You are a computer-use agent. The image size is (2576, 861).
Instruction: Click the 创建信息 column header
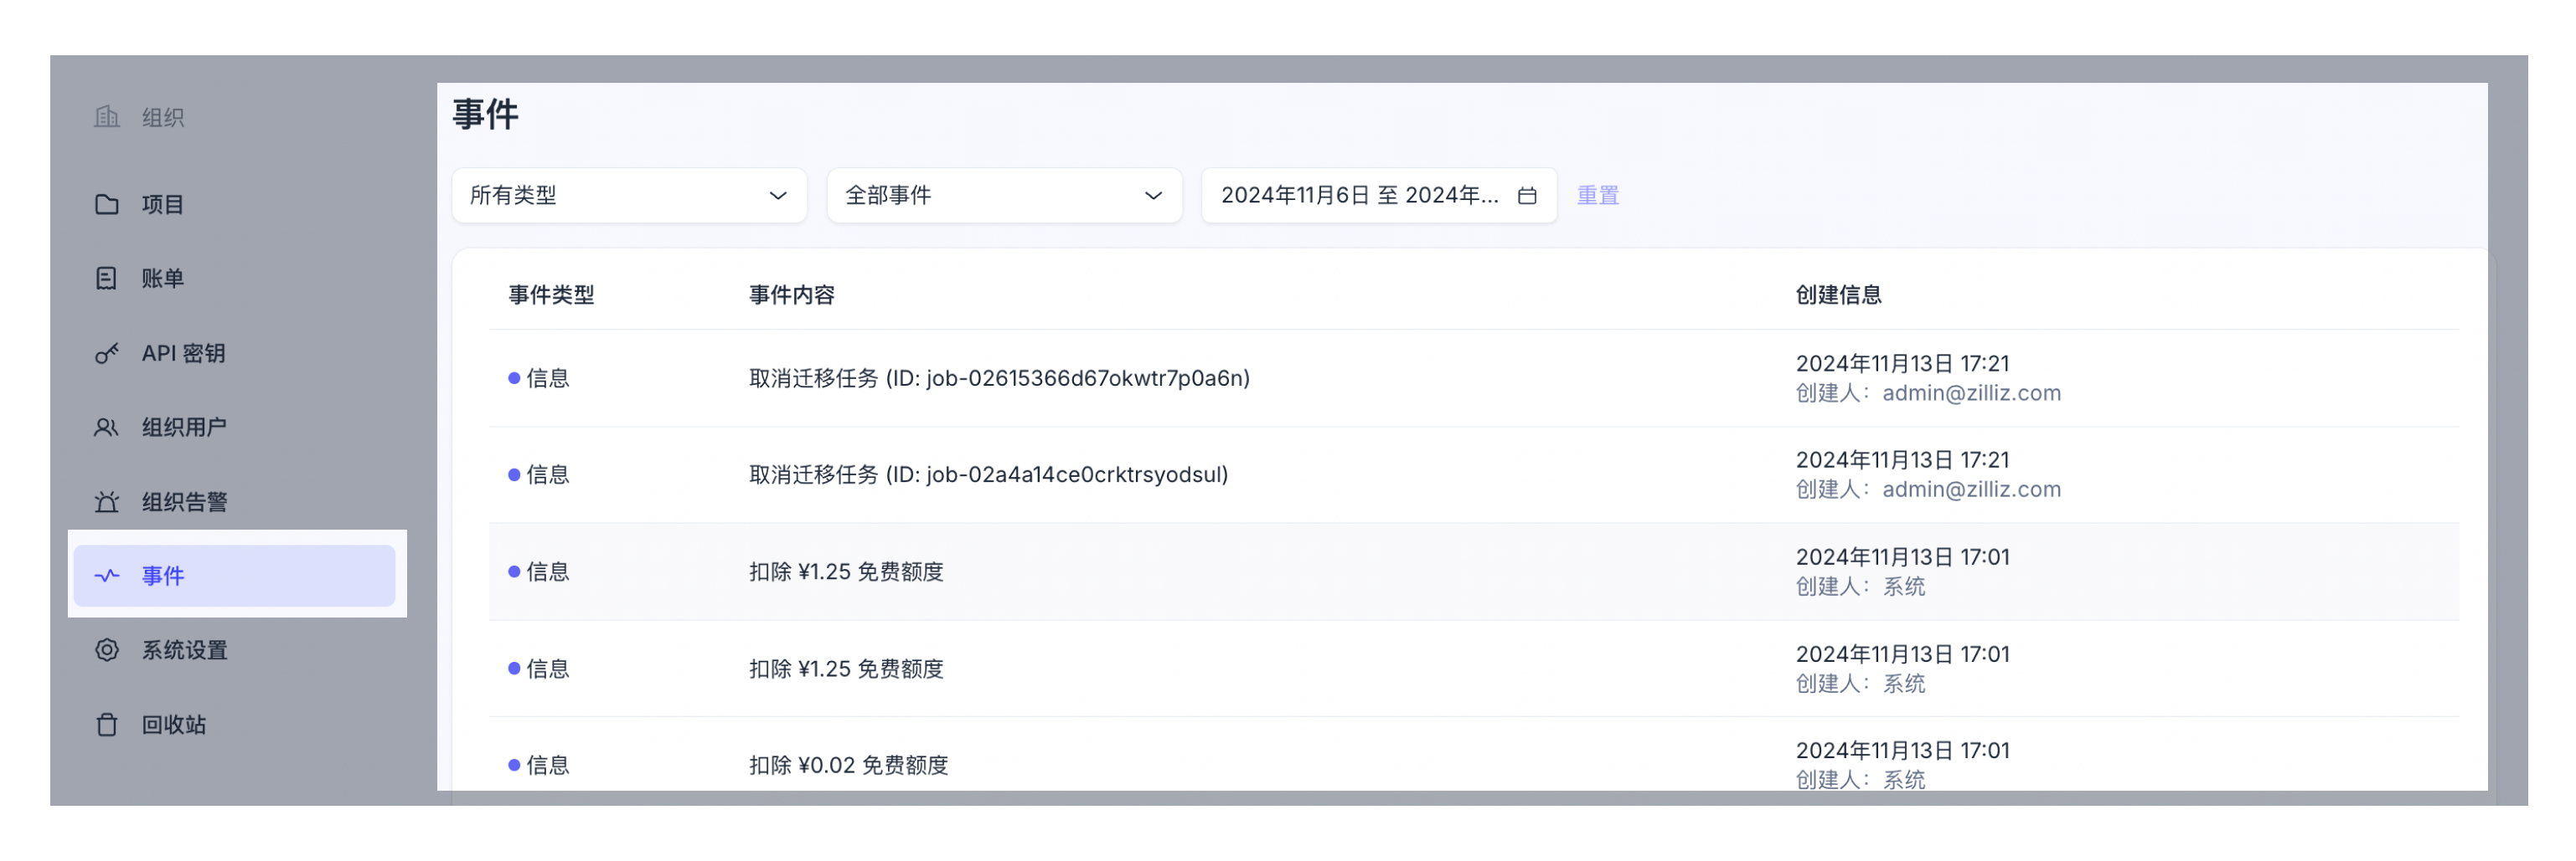click(x=1838, y=295)
